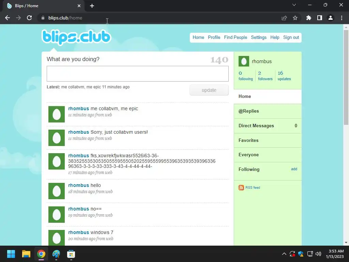Open Find People in top navigation
Screen dimensions: 349x262
point(236,38)
